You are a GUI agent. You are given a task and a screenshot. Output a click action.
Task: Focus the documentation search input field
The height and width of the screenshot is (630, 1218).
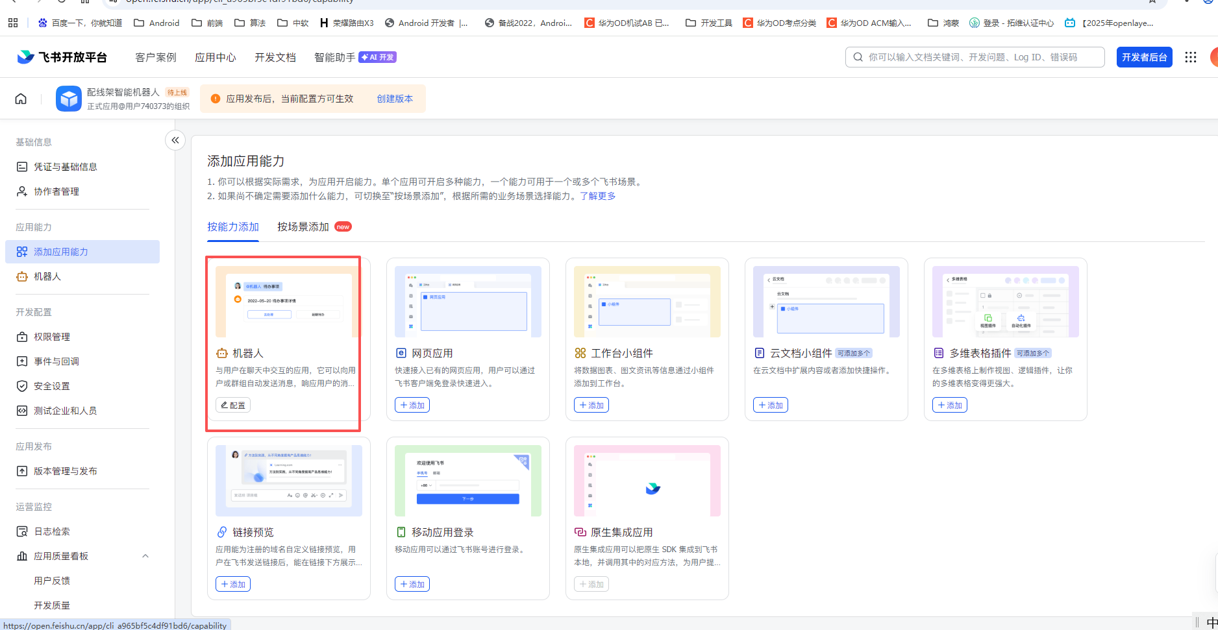[x=975, y=57]
